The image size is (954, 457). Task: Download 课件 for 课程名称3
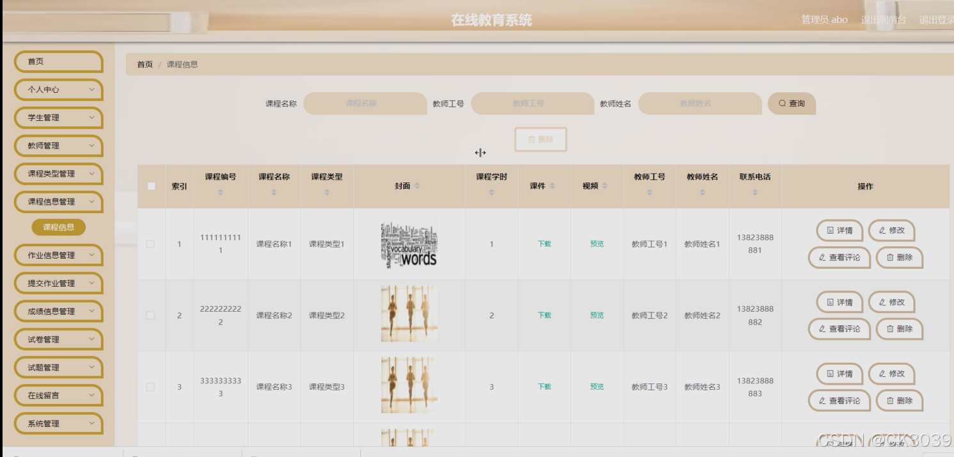(545, 387)
